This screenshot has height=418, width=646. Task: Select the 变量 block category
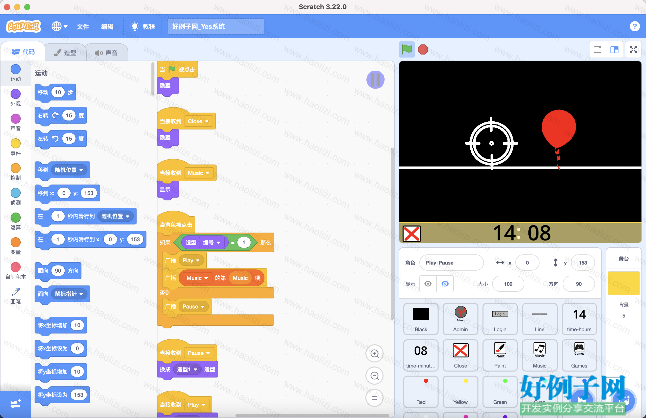click(x=15, y=246)
